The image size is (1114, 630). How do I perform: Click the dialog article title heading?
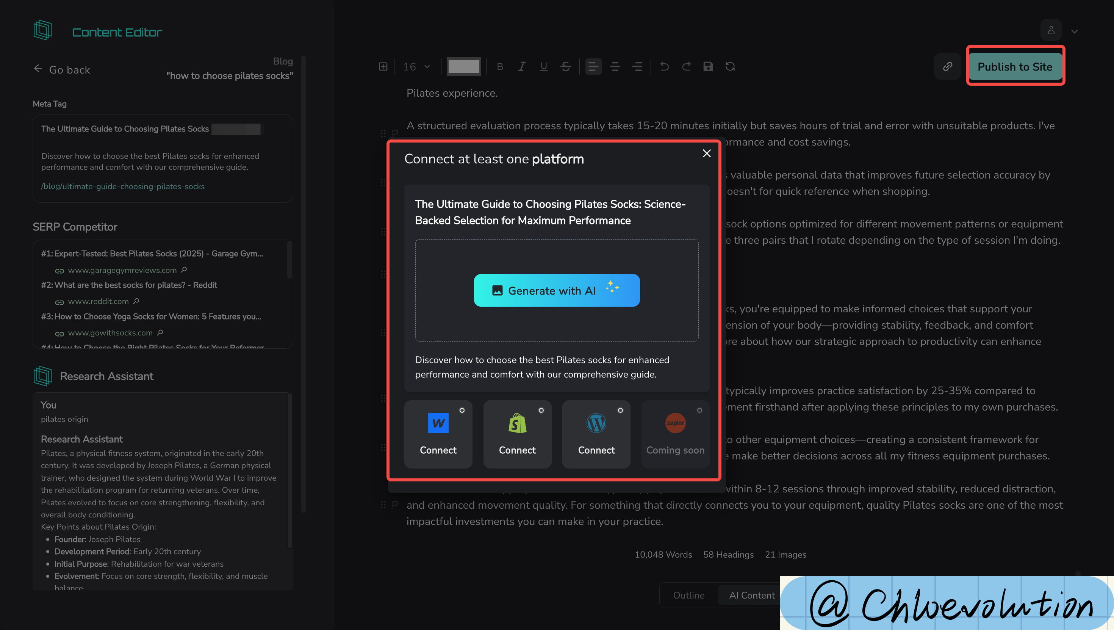click(x=550, y=212)
